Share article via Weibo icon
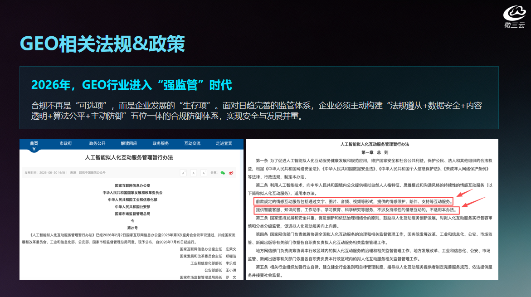 coord(231,173)
